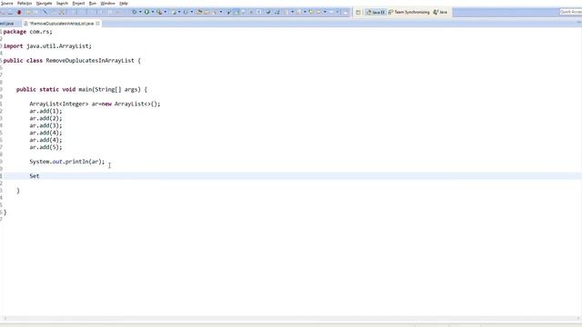This screenshot has width=582, height=327.
Task: Open the Project menu
Action: click(x=78, y=4)
